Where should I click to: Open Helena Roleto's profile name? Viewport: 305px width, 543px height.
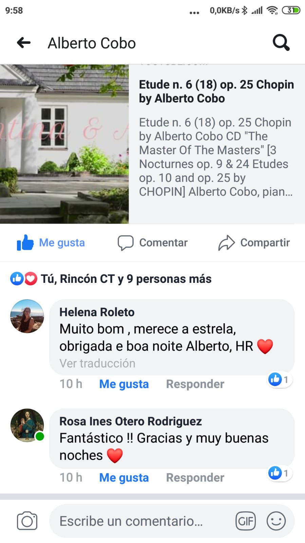[x=97, y=312]
